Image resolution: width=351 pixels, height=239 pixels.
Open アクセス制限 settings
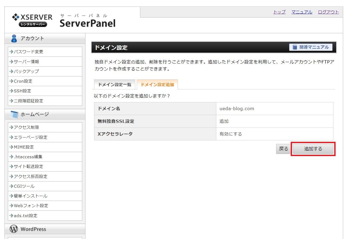click(45, 127)
